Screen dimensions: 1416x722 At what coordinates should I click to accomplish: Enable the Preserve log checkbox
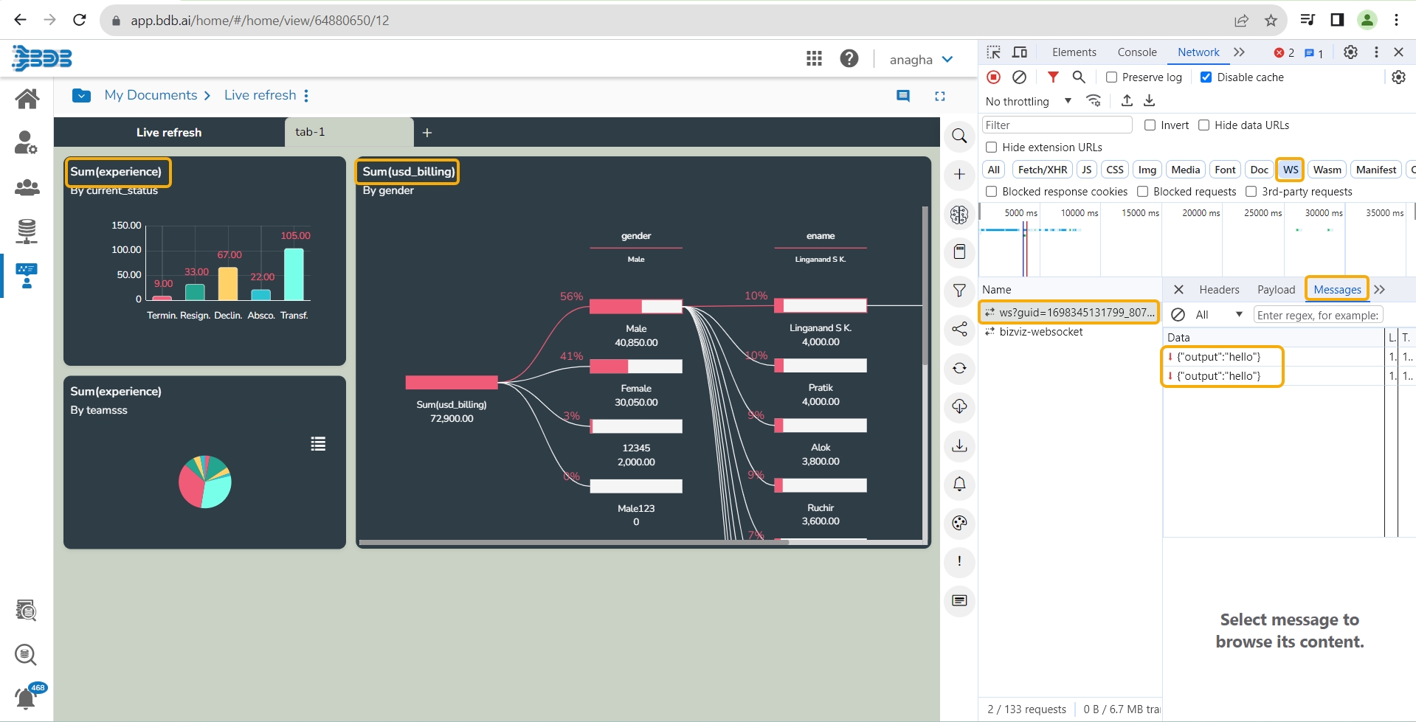coord(1112,77)
